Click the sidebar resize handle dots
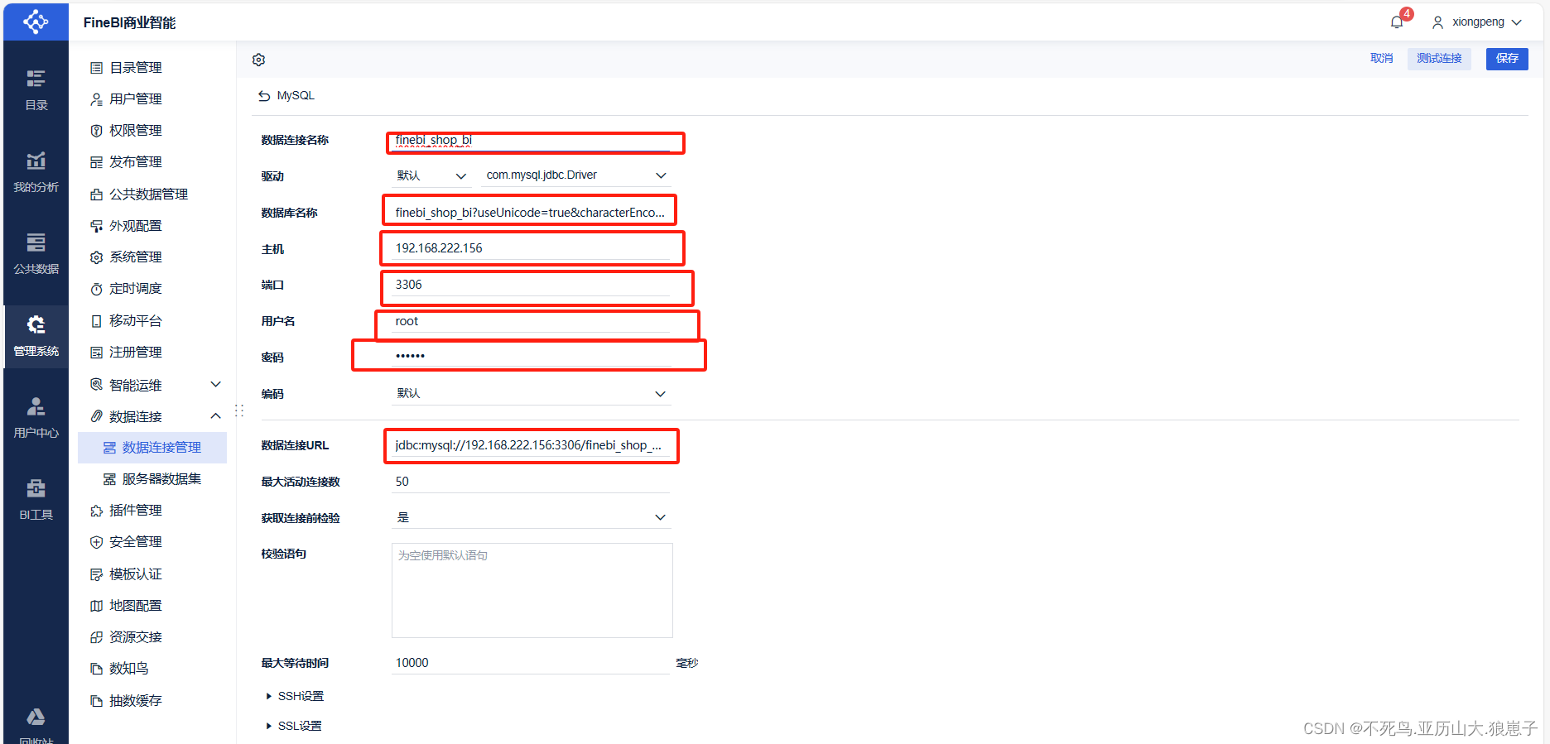 click(239, 410)
